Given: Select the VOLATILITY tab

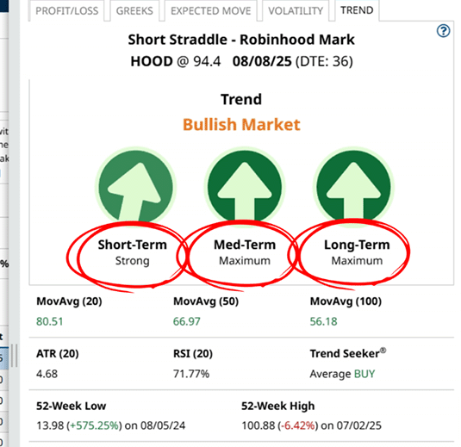Looking at the screenshot, I should (296, 11).
